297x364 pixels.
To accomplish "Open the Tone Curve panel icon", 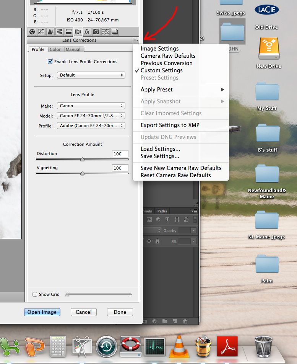I will pos(41,32).
